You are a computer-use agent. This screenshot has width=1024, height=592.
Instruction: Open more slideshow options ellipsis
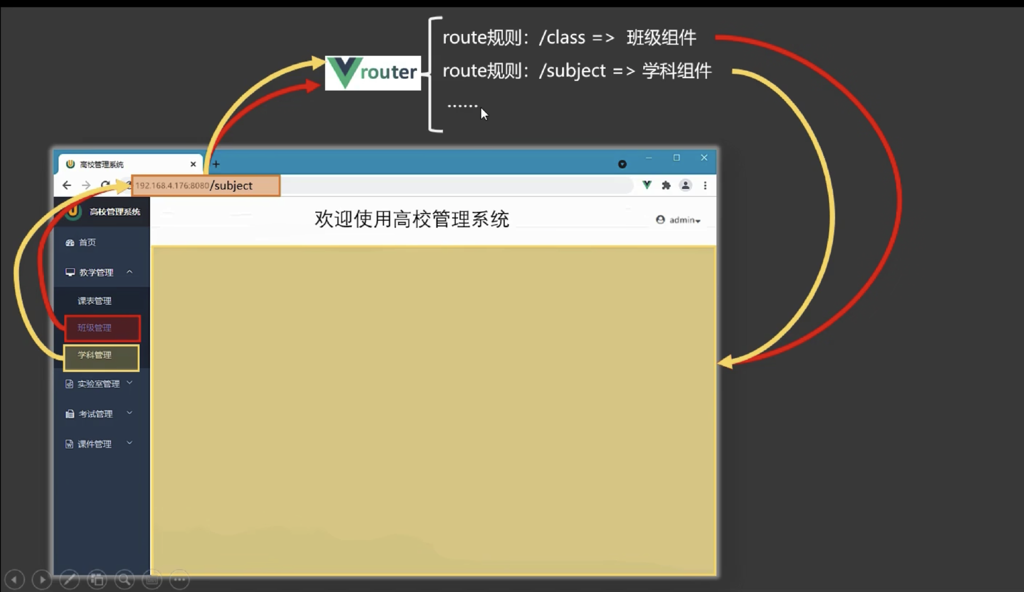[180, 579]
